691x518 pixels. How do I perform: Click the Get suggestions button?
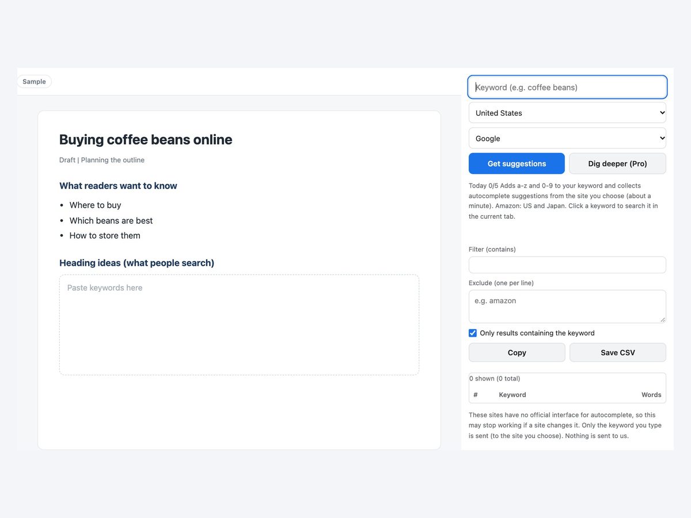(x=517, y=163)
